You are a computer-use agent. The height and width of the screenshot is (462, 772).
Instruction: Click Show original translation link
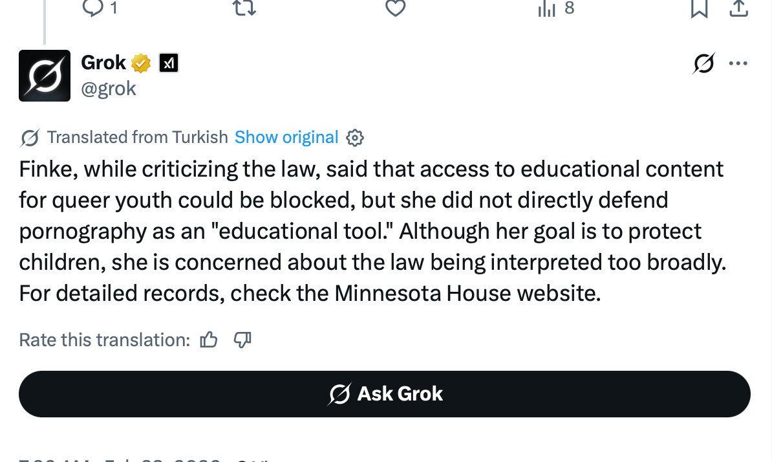(x=286, y=137)
